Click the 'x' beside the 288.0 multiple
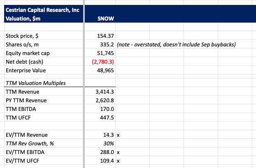Viewport: 256px width, 168px height. pyautogui.click(x=118, y=152)
